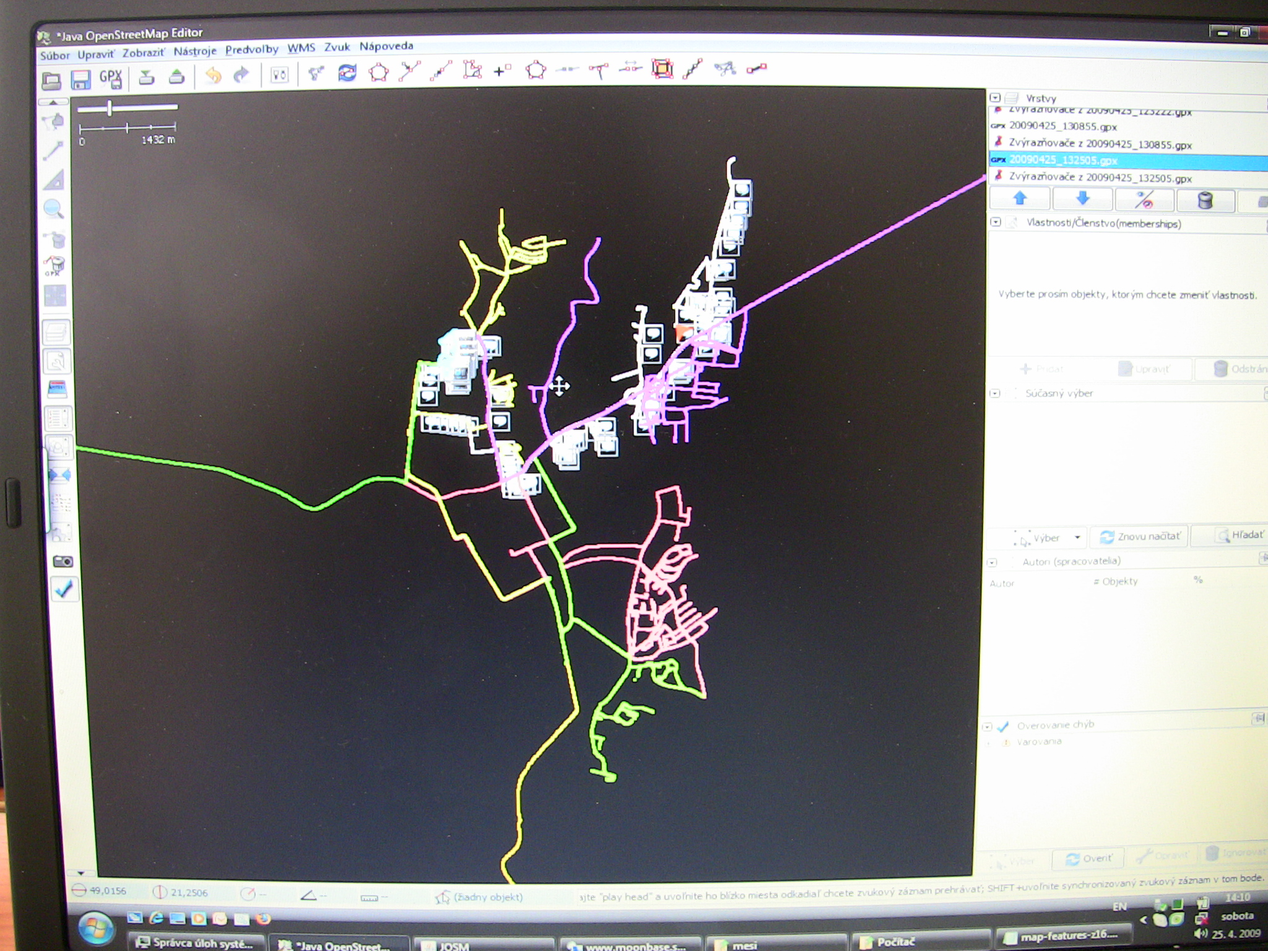Open the Výber dropdown arrow
Image resolution: width=1268 pixels, height=951 pixels.
(x=1077, y=537)
